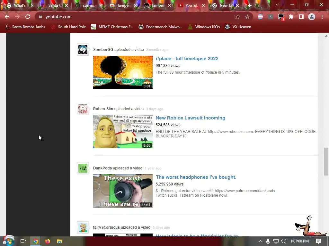This screenshot has height=246, width=329.
Task: Open The worst headphones I've bought title
Action: click(x=196, y=177)
